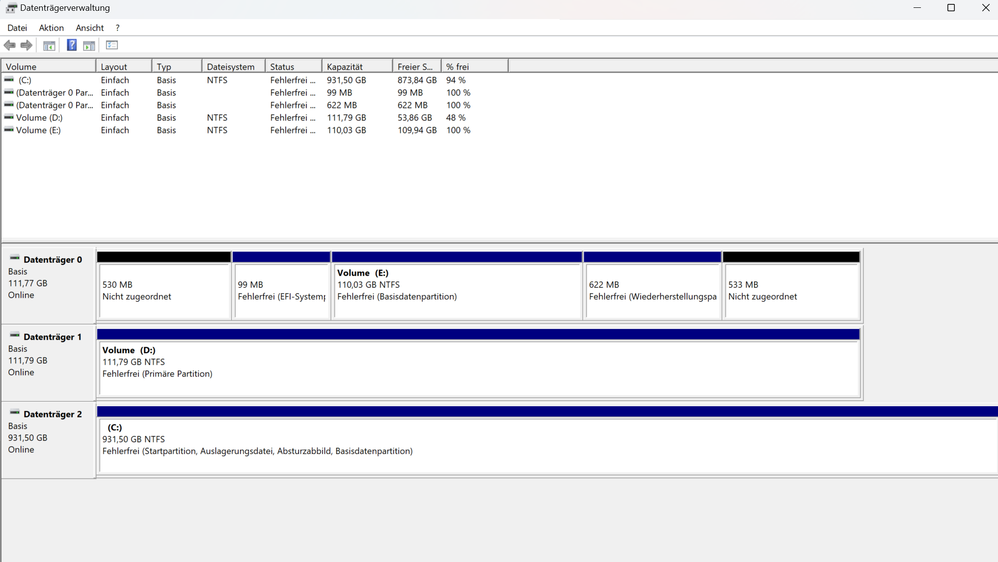Open the Aktion menu
Viewport: 998px width, 562px height.
pyautogui.click(x=51, y=28)
